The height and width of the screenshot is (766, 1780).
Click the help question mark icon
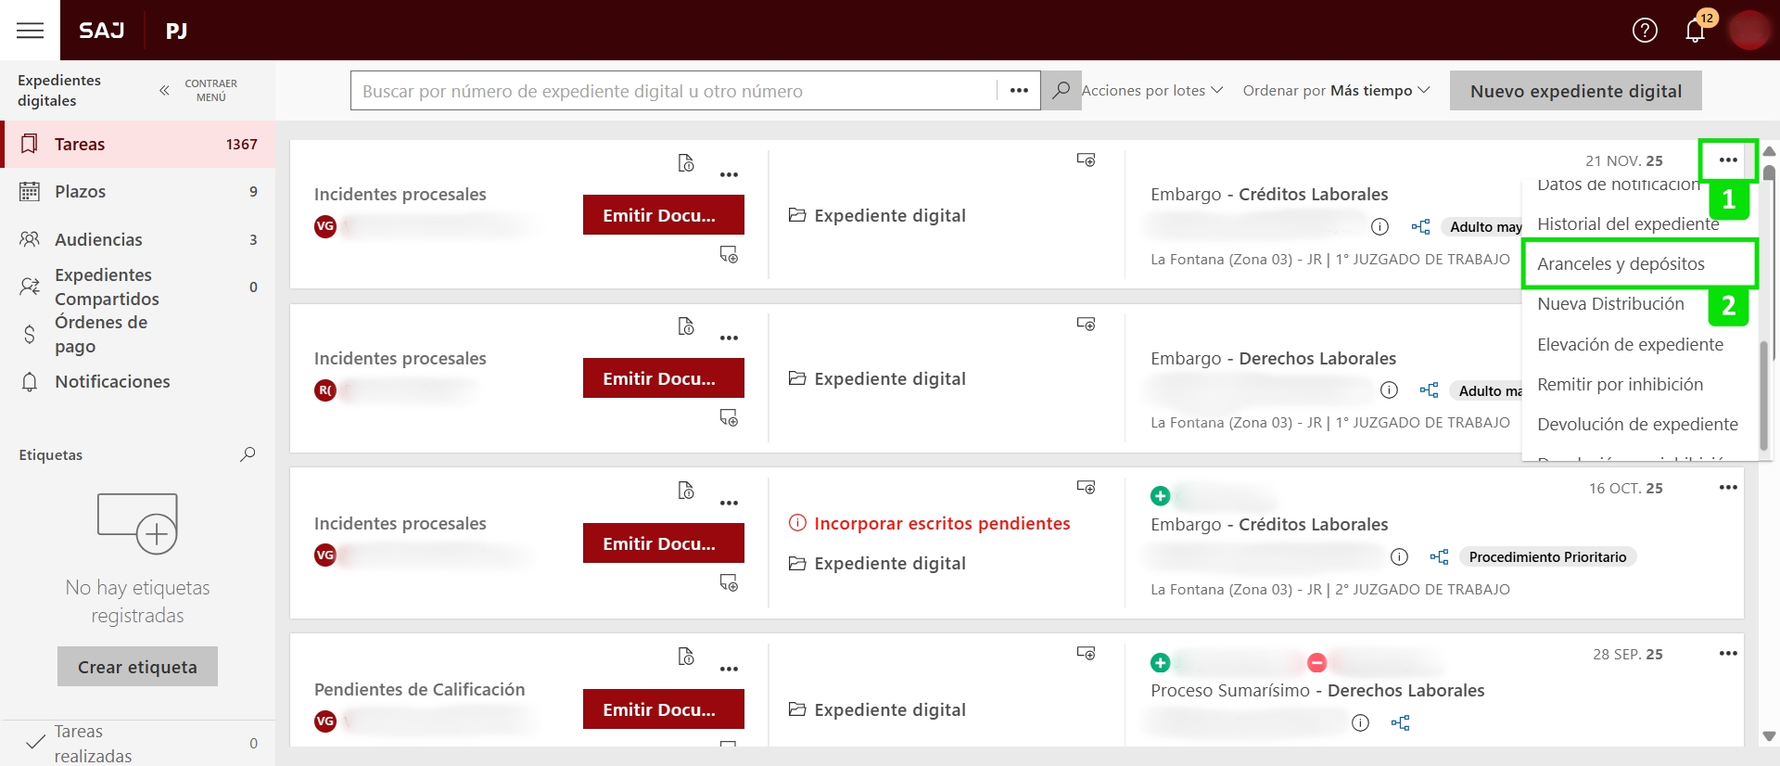(1645, 31)
